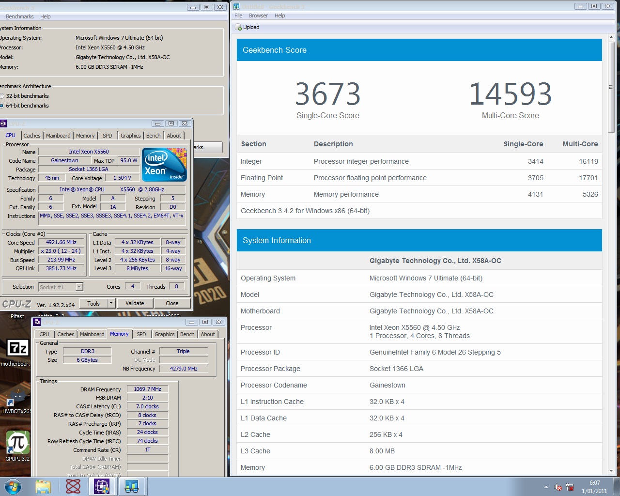Switch to Geekbench via its taskbar icon
The width and height of the screenshot is (620, 496).
132,486
